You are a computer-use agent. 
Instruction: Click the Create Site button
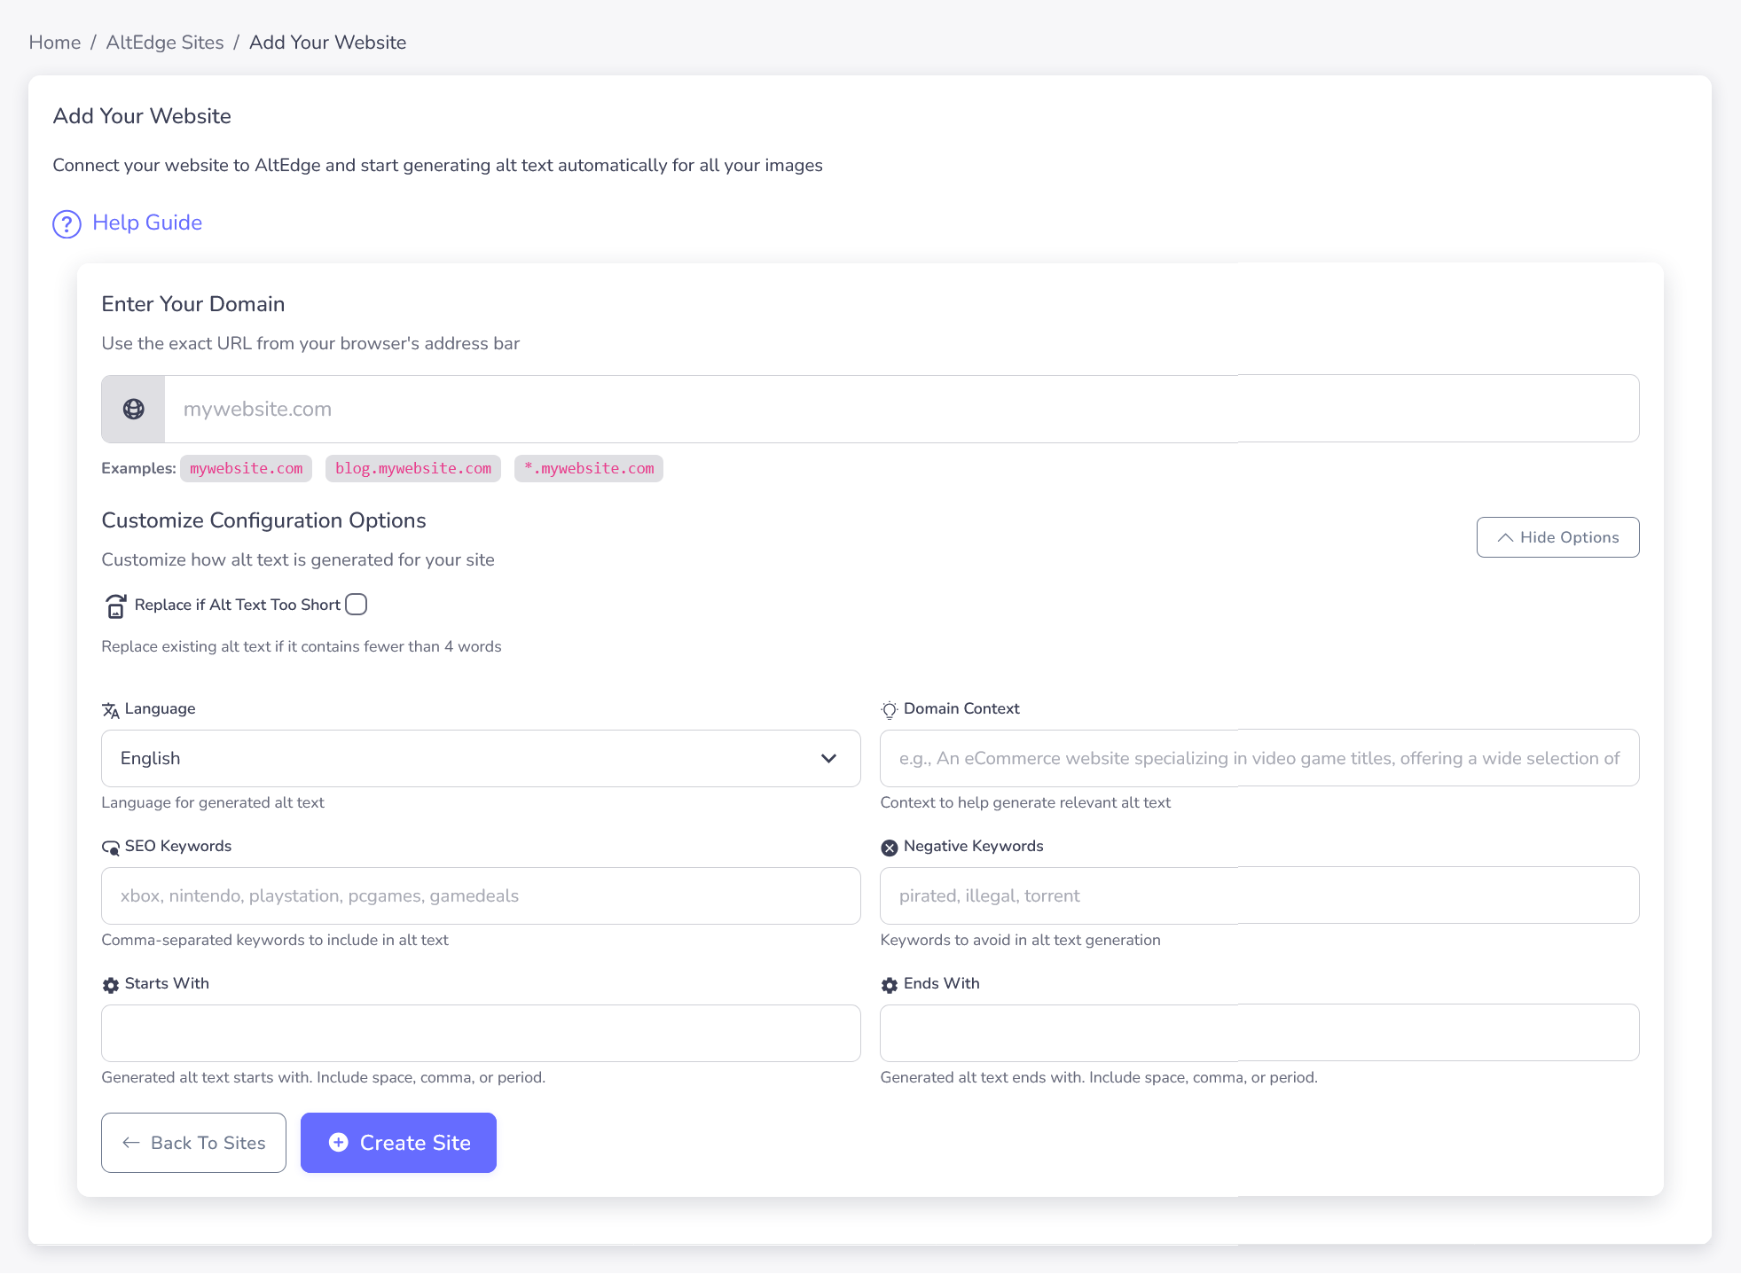398,1143
